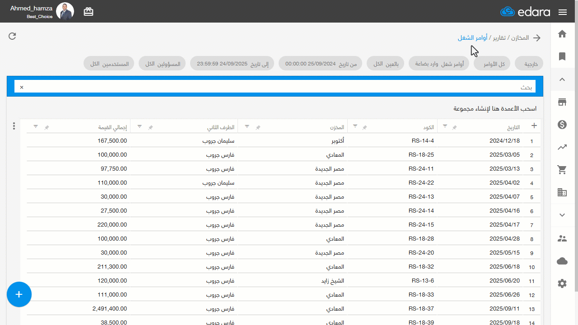Image resolution: width=578 pixels, height=325 pixels.
Task: Clear search box with x
Action: pos(21,87)
